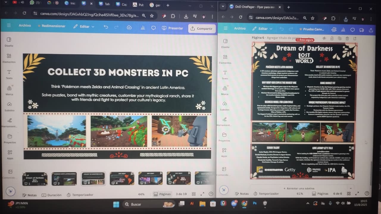Viewport: 381px width, 214px height.
Task: Click the Presentar button
Action: coord(172,28)
